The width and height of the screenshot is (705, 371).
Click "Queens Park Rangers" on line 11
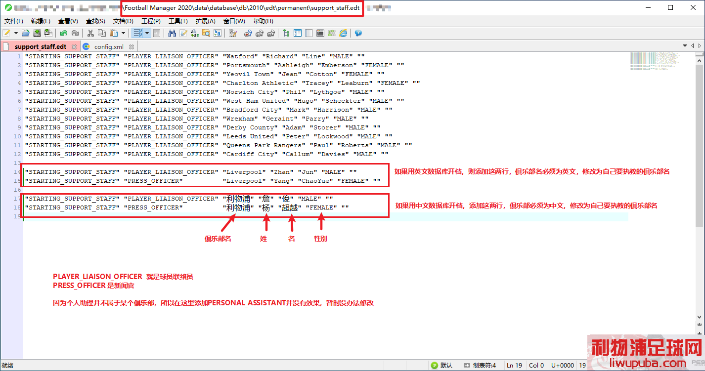[x=264, y=145]
